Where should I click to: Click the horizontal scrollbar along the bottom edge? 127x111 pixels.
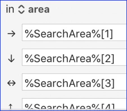click(63, 110)
